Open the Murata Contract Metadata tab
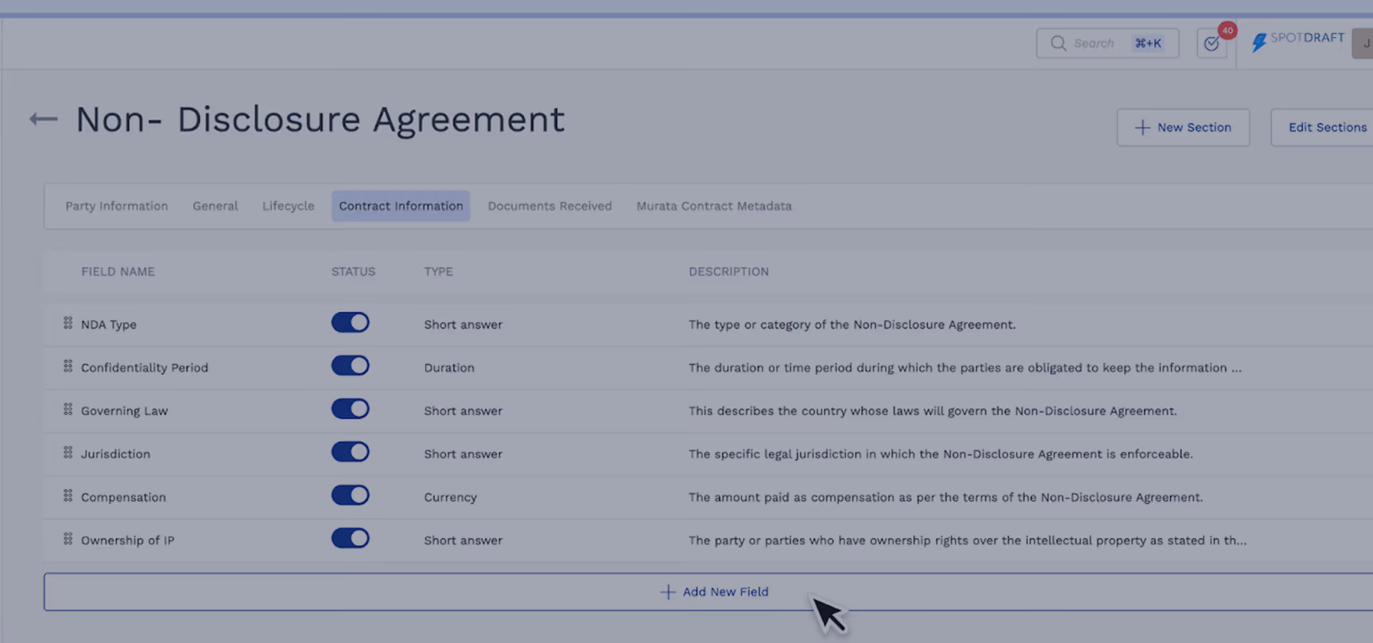Screen dimensions: 1373x643 pyautogui.click(x=714, y=206)
